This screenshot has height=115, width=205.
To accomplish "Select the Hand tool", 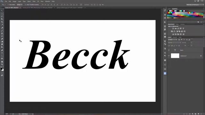I will pyautogui.click(x=2, y=62).
